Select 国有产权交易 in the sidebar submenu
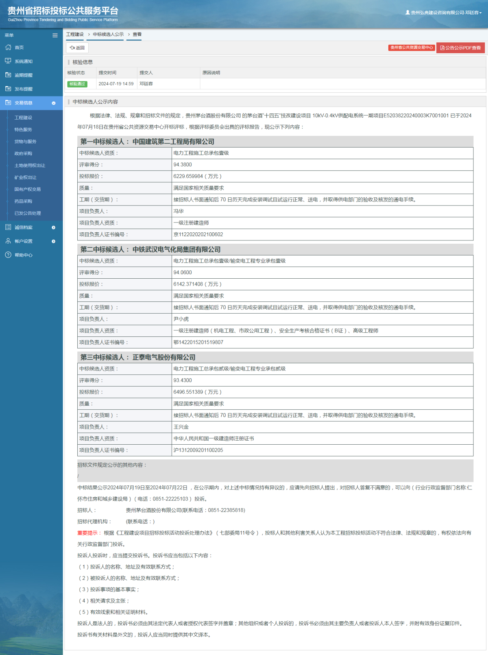Viewport: 488px width, 655px height. pos(27,189)
